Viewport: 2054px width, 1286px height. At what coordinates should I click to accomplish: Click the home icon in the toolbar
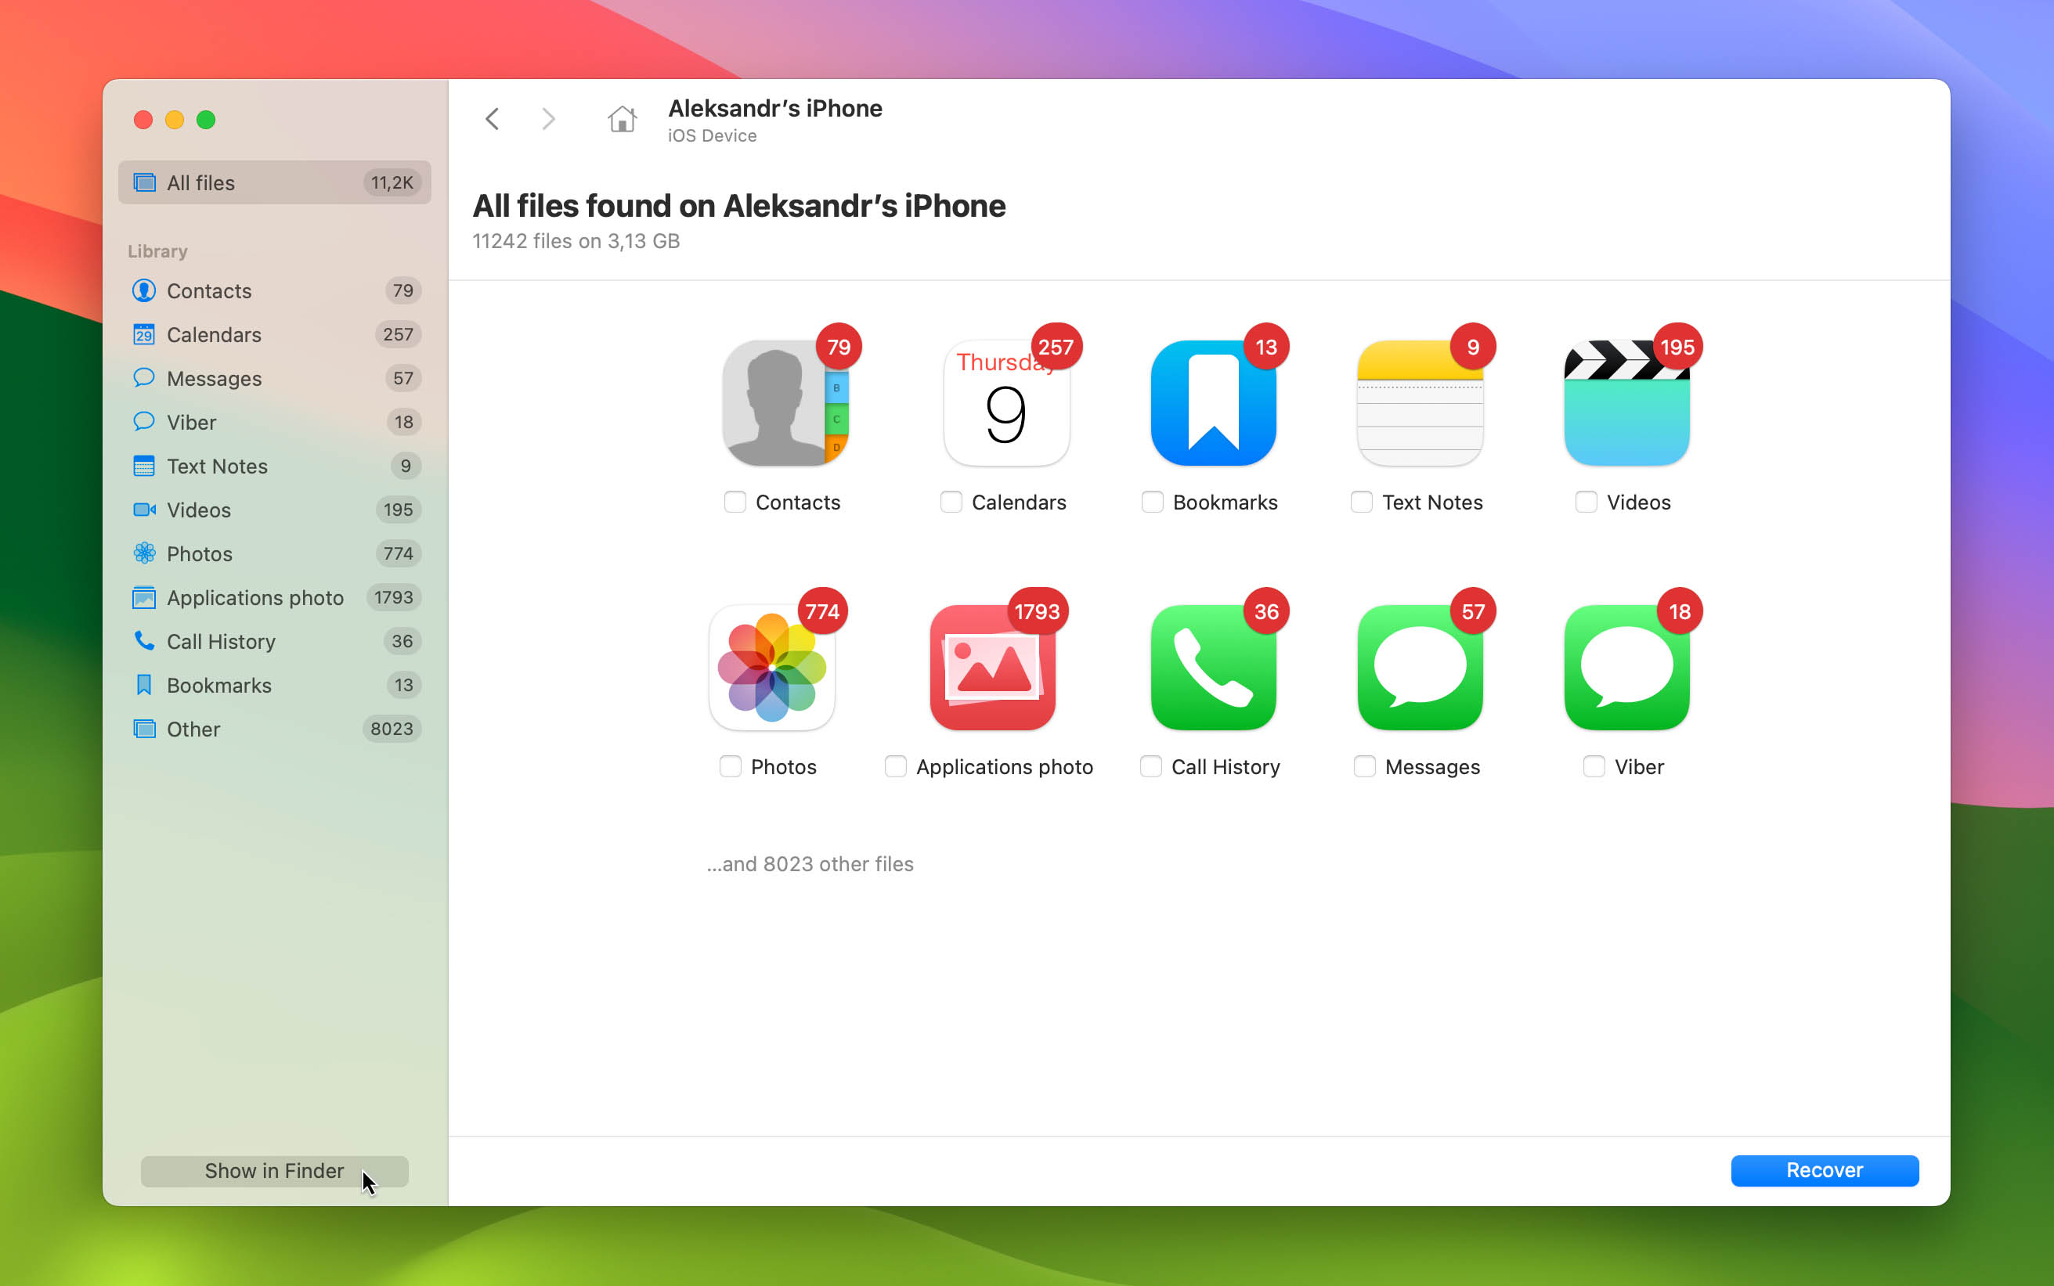pos(621,119)
